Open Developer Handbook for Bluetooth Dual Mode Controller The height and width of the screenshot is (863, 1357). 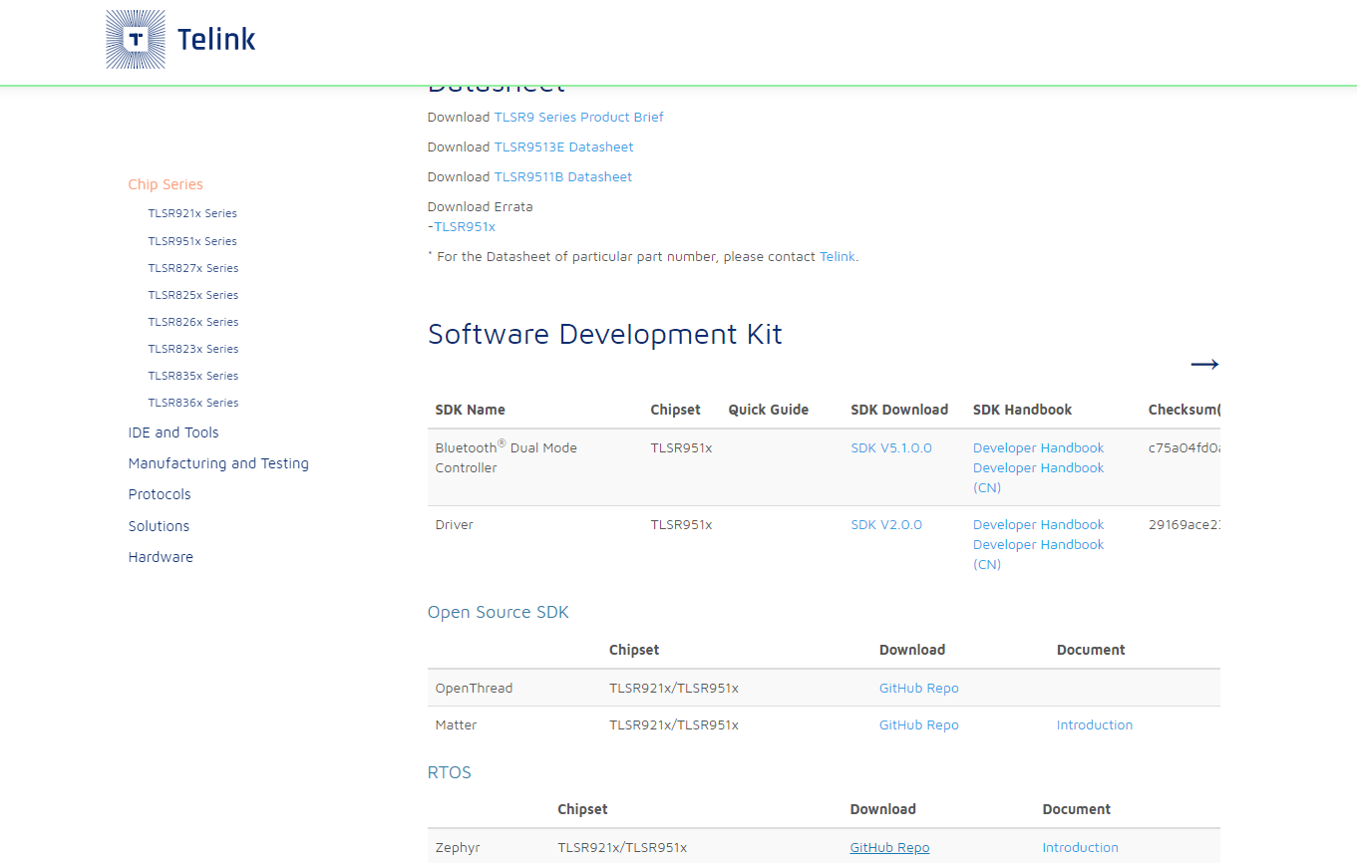(x=1039, y=447)
